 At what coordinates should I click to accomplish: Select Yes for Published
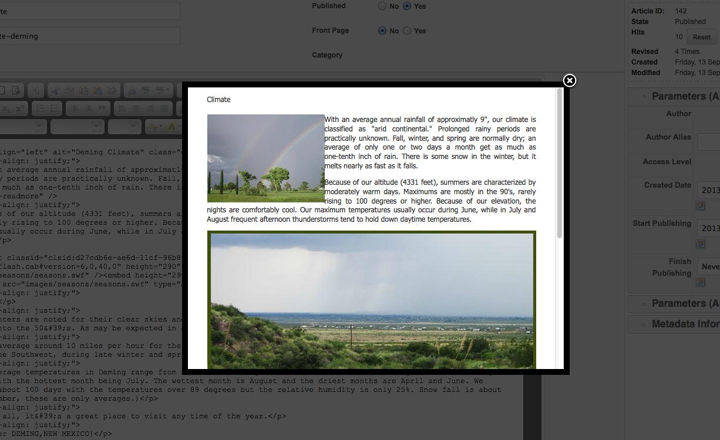tap(407, 6)
